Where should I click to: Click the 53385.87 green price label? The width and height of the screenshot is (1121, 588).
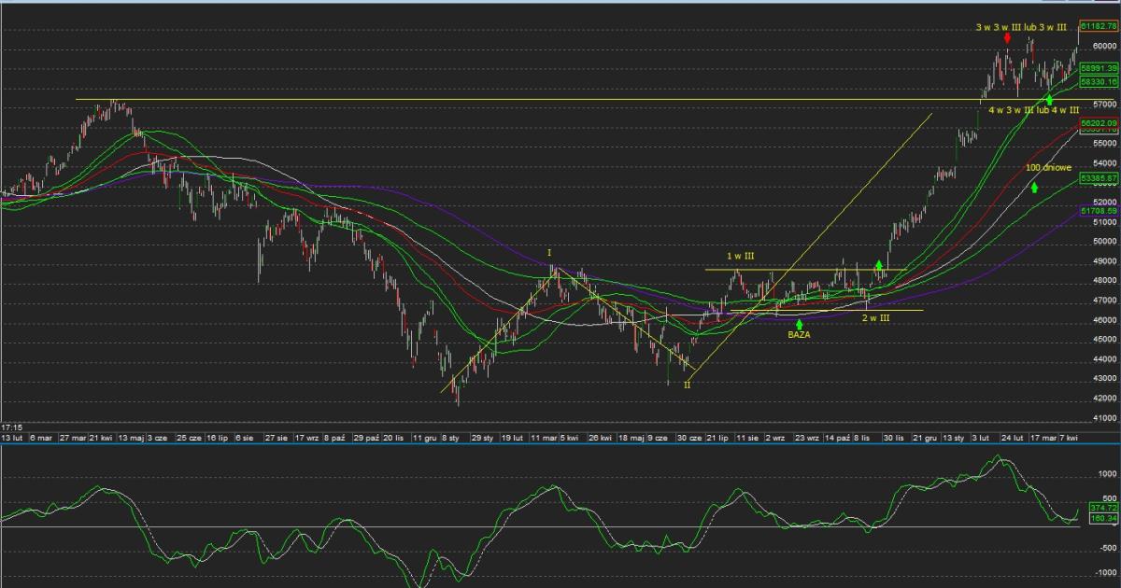pyautogui.click(x=1100, y=177)
